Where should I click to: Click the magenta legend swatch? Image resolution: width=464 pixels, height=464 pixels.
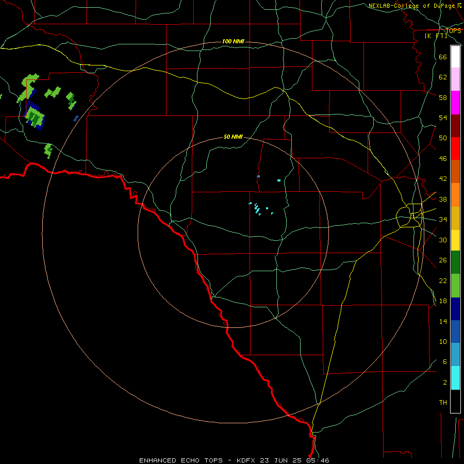455,103
